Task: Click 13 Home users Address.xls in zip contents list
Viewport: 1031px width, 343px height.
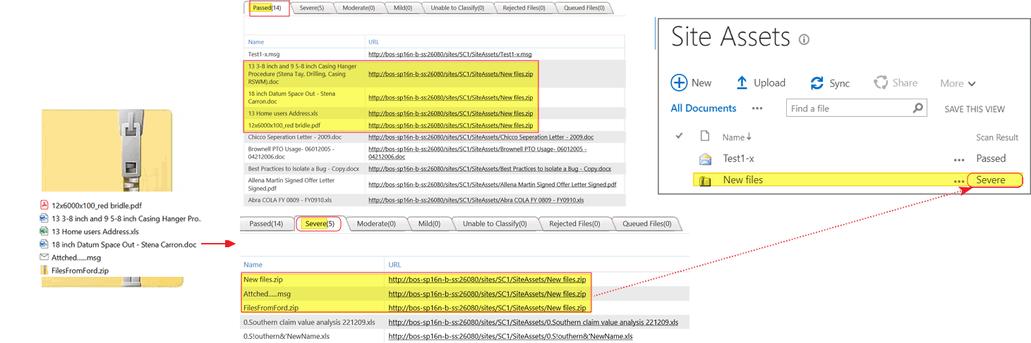Action: tap(95, 232)
